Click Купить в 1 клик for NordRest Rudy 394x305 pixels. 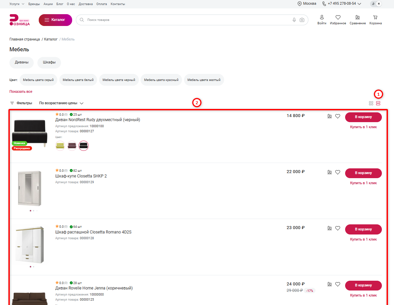pos(363,127)
